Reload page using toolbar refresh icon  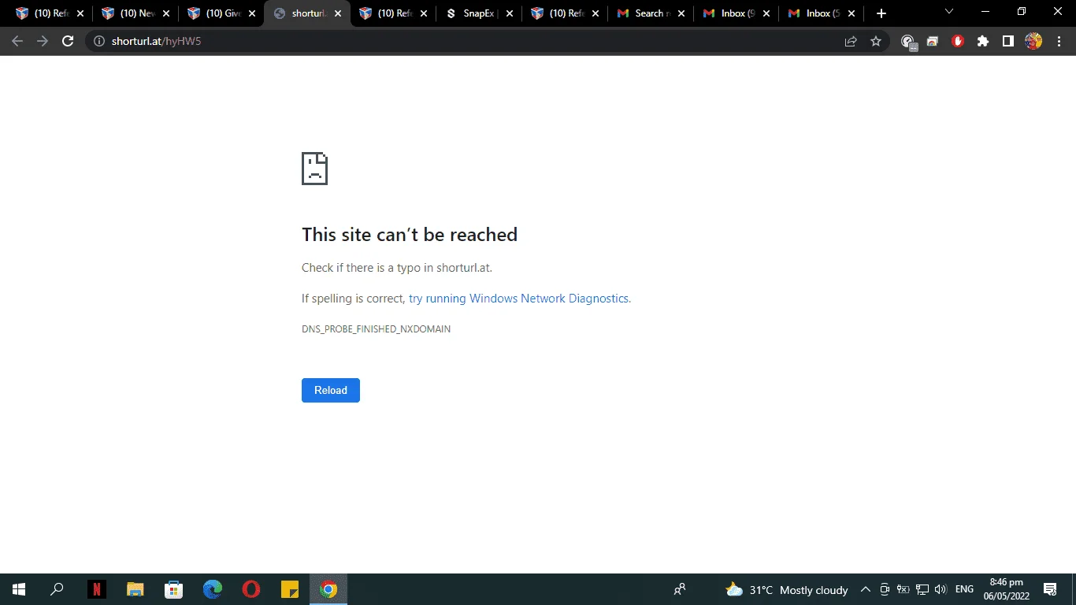click(x=68, y=41)
